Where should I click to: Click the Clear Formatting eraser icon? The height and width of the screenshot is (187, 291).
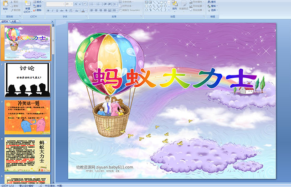pos(85,4)
